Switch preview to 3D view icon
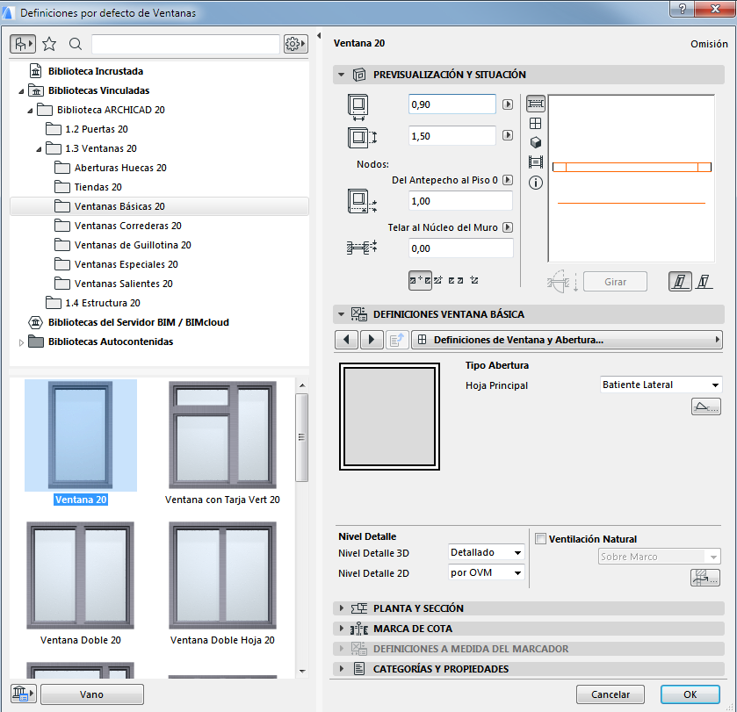Screen dimensions: 737x712 [536, 143]
